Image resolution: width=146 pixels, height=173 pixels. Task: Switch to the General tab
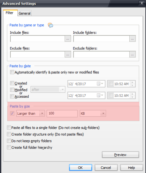[x=24, y=13]
